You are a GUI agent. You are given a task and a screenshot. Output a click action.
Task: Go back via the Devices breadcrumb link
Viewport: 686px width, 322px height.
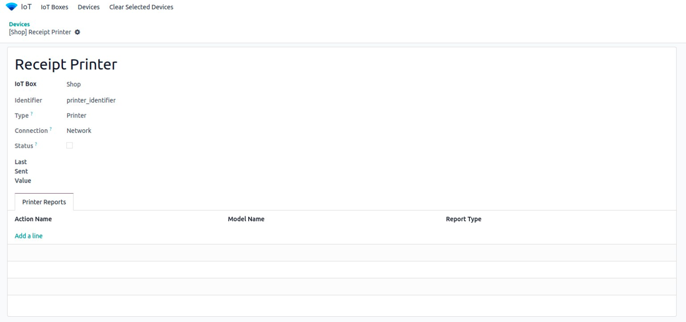(x=19, y=24)
